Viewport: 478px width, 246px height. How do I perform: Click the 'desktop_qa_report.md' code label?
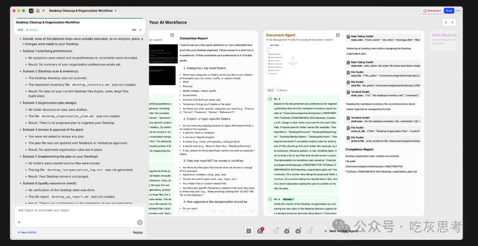70,197
